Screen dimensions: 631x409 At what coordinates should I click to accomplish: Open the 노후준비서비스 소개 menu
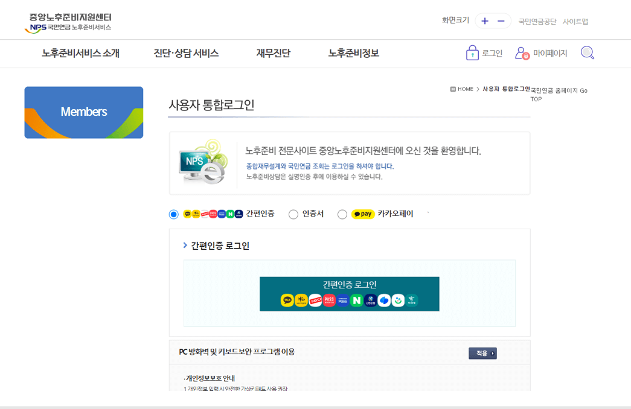coord(80,54)
